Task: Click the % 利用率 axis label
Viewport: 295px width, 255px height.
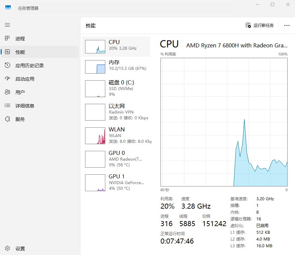Action: [x=168, y=54]
